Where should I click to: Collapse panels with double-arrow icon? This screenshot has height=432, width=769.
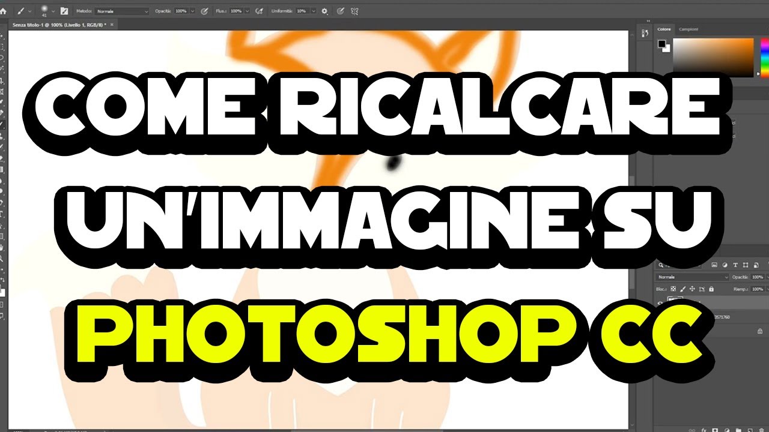pyautogui.click(x=648, y=21)
